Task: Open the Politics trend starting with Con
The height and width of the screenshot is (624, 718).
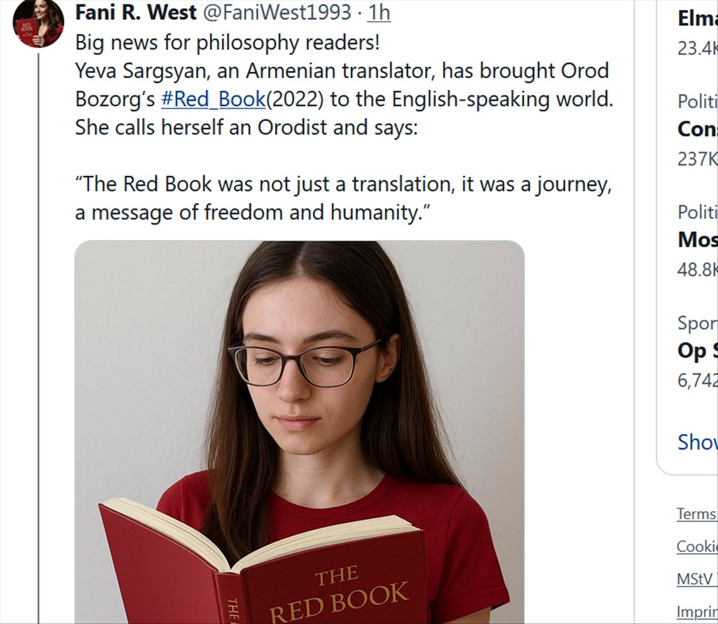Action: [x=697, y=129]
